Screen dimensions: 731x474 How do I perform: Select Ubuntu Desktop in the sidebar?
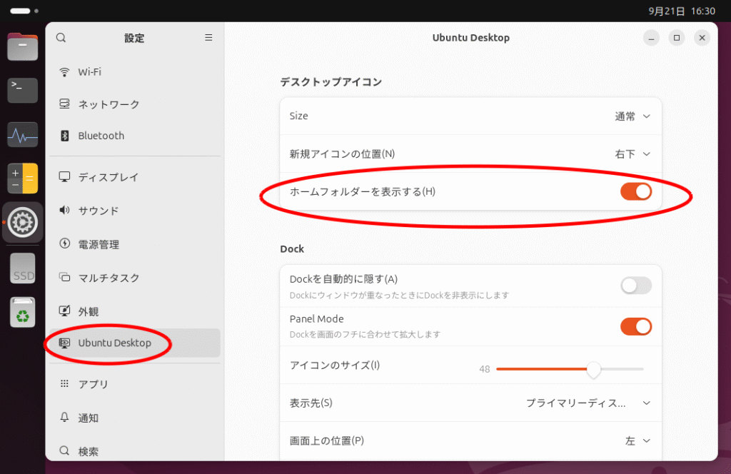[135, 343]
